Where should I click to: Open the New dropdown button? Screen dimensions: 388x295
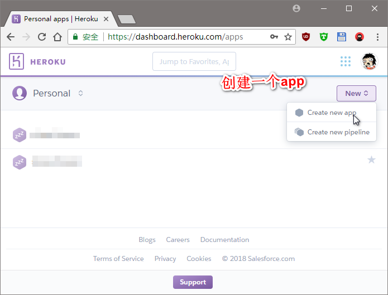pos(356,93)
